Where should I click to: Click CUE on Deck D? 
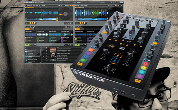coord(82,45)
